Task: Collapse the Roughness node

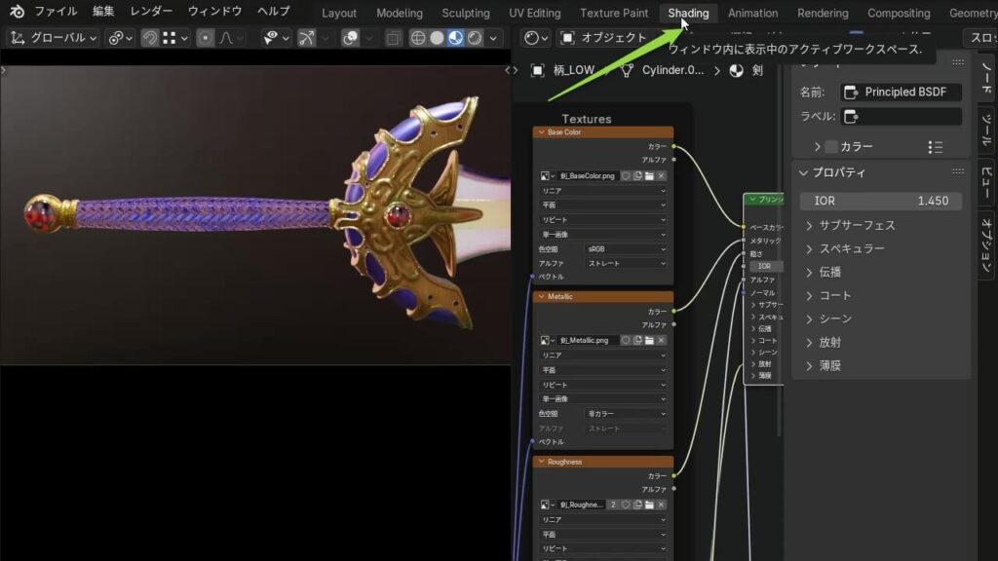Action: point(542,462)
